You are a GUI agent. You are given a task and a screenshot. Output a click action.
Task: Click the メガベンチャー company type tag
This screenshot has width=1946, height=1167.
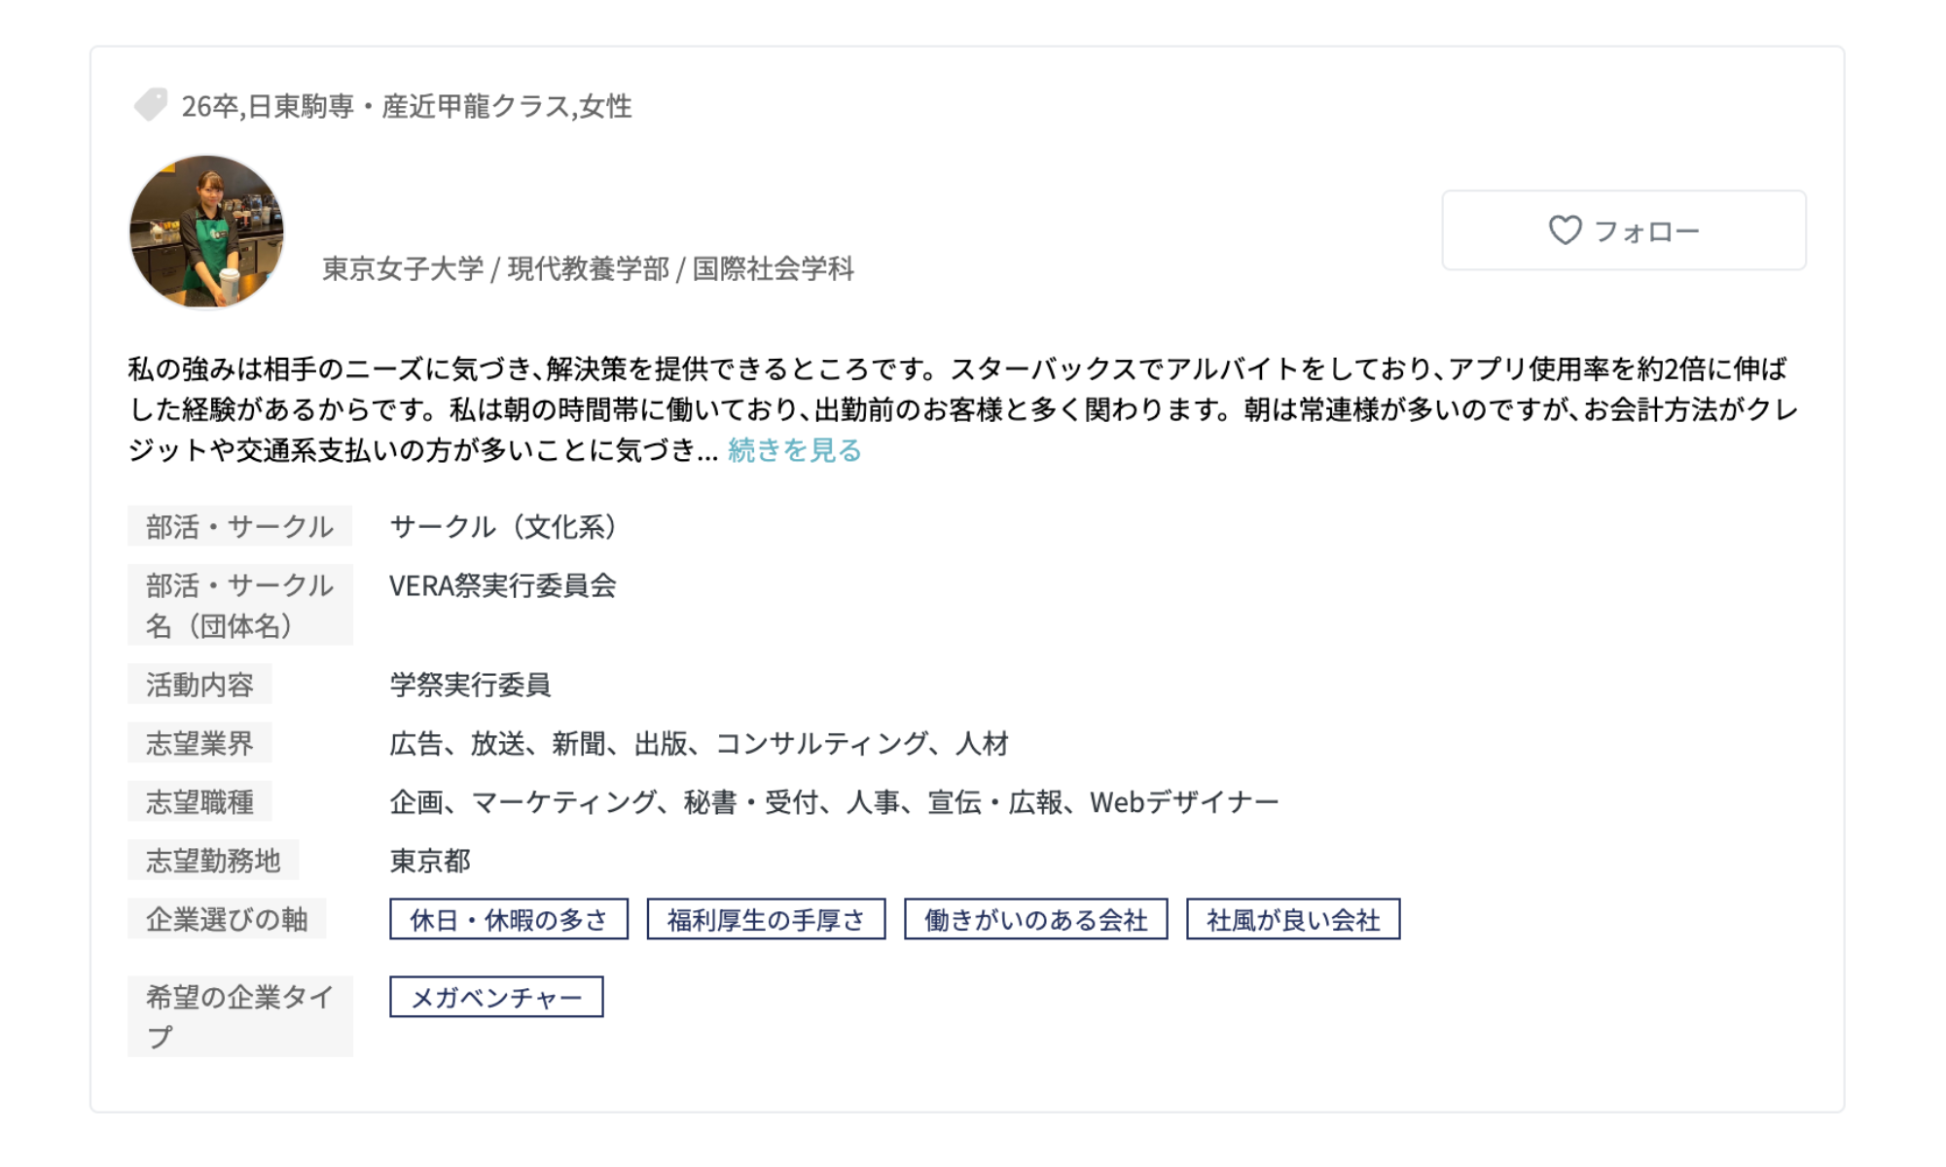(x=496, y=997)
